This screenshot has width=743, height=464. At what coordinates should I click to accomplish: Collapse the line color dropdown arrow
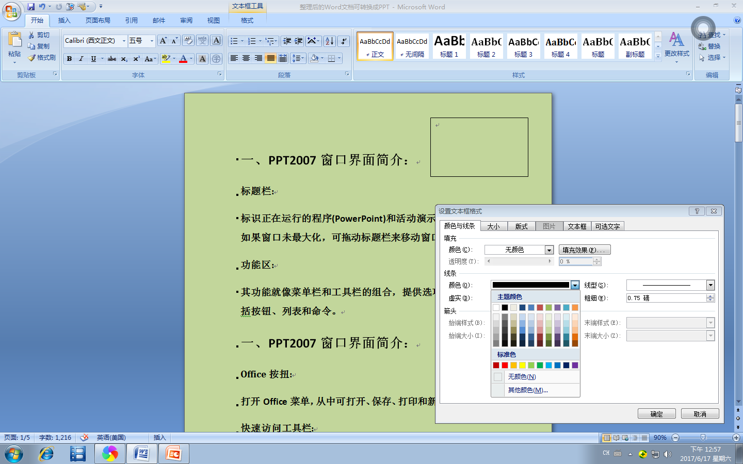click(x=575, y=285)
